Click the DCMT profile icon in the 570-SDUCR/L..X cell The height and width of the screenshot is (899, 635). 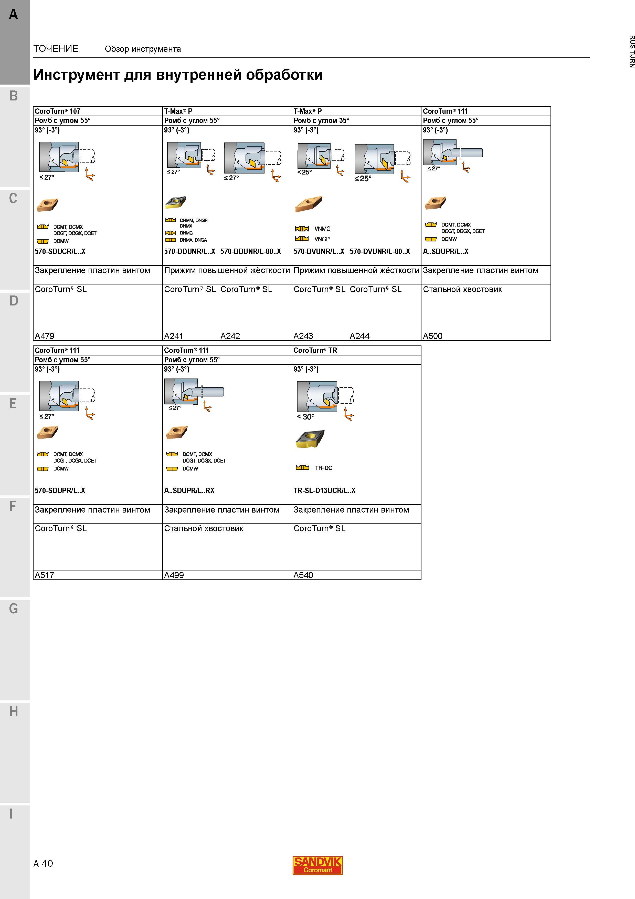pos(42,227)
